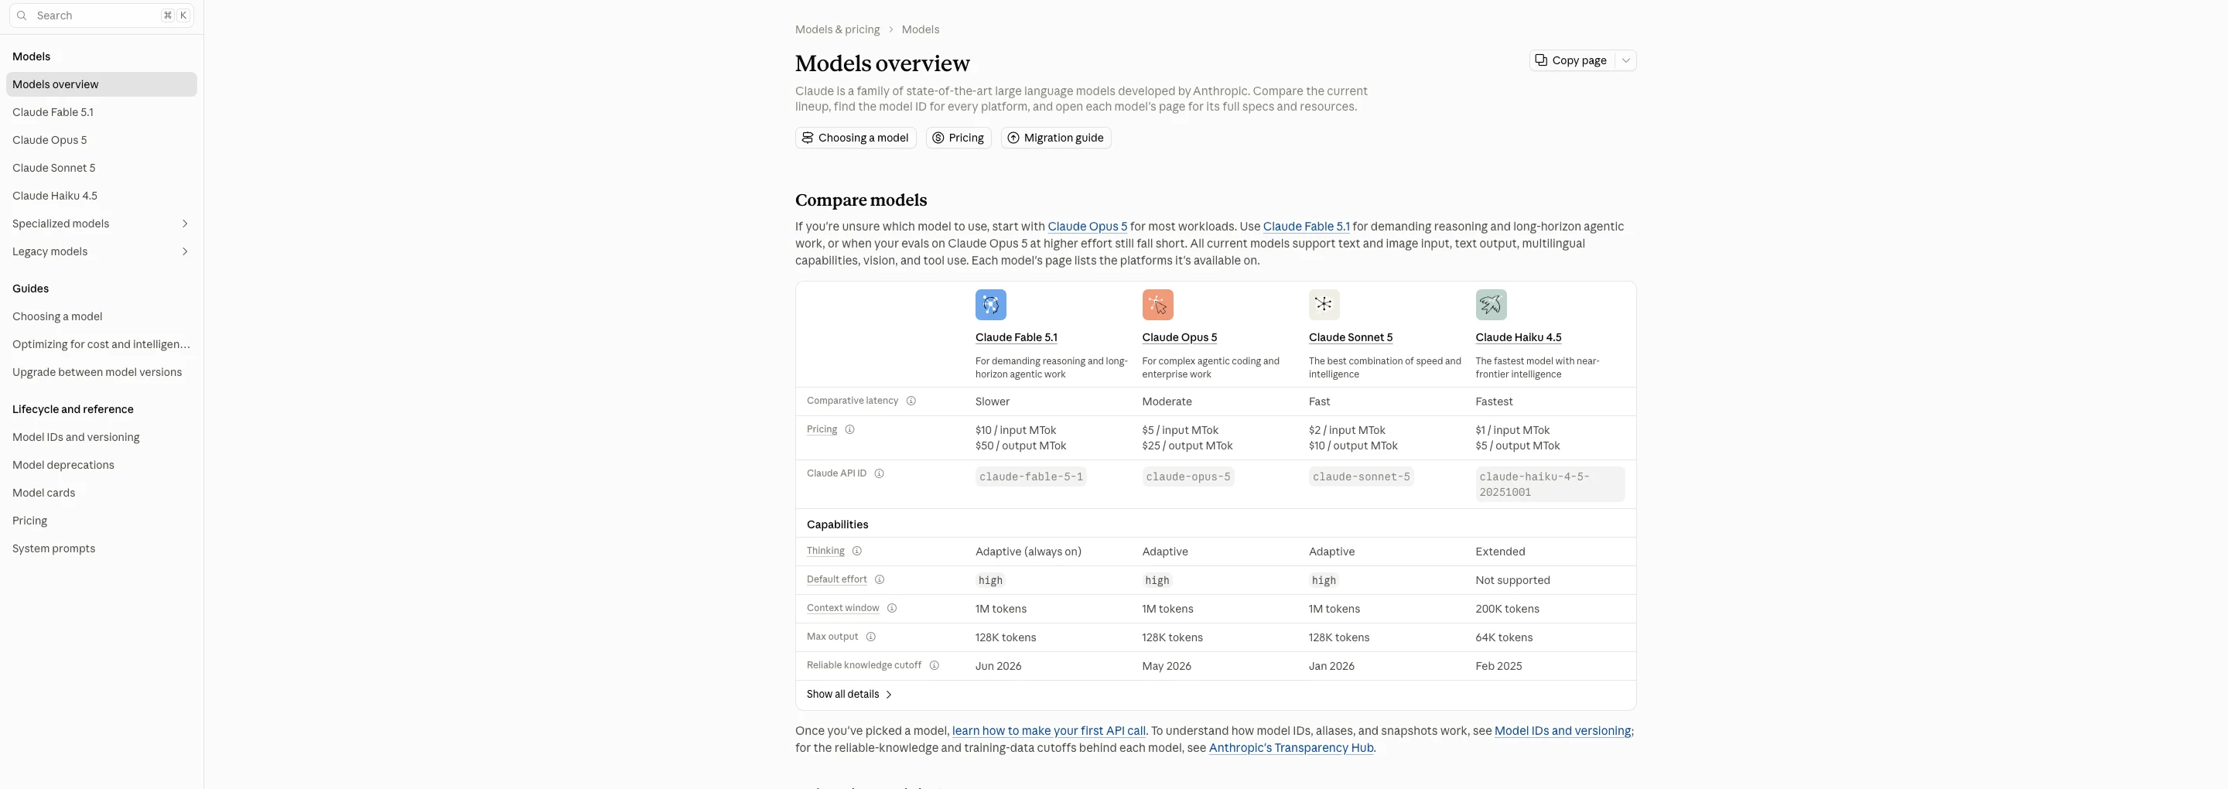Click the Search input field
Image resolution: width=2228 pixels, height=789 pixels.
101,15
